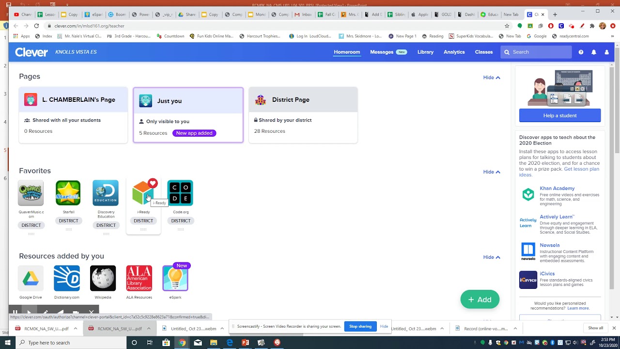Open download options for first RCM0K PDF
The width and height of the screenshot is (620, 349).
[76, 329]
